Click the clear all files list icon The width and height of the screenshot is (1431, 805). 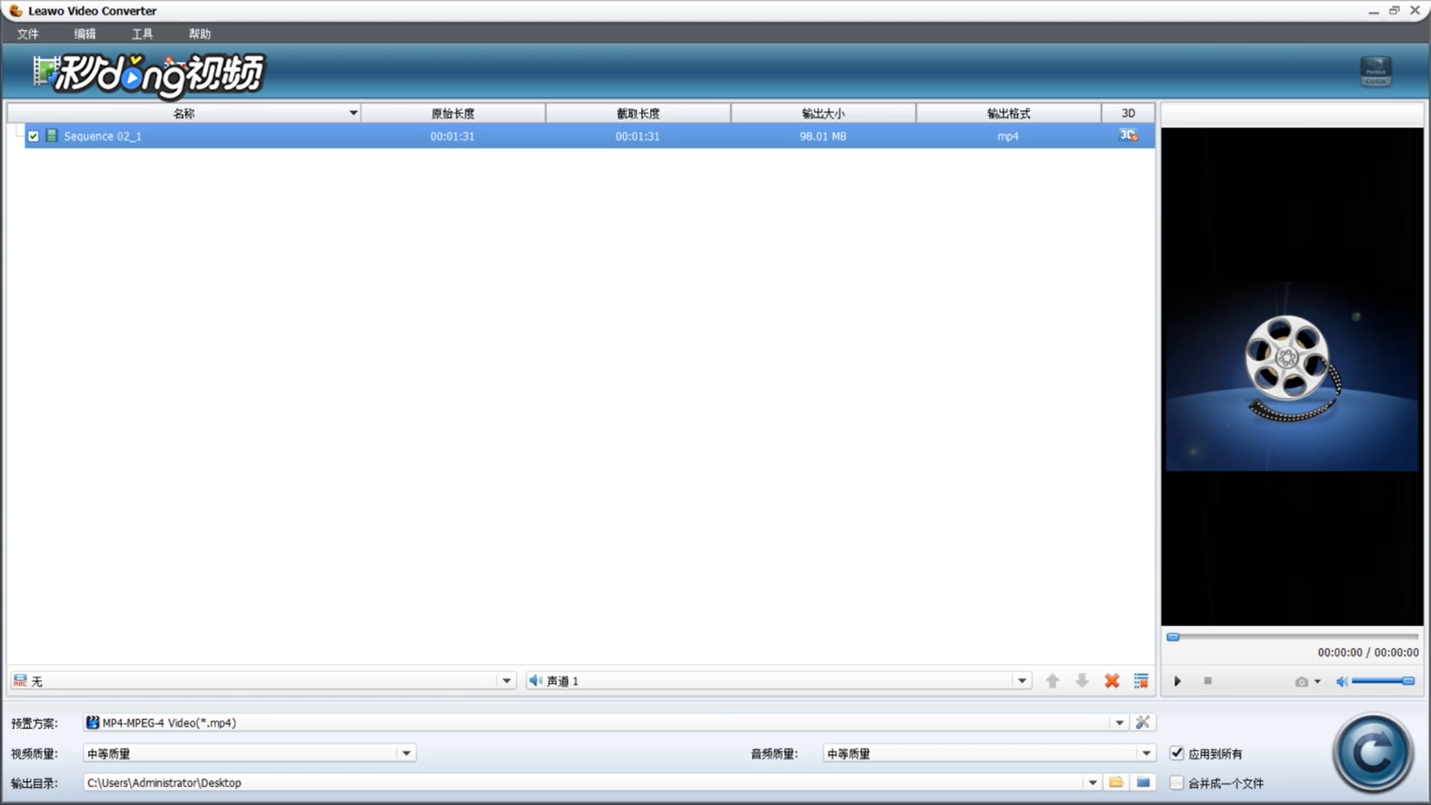[1141, 681]
